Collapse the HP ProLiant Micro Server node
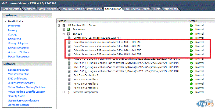The width and height of the screenshot is (215, 109). [x=59, y=26]
